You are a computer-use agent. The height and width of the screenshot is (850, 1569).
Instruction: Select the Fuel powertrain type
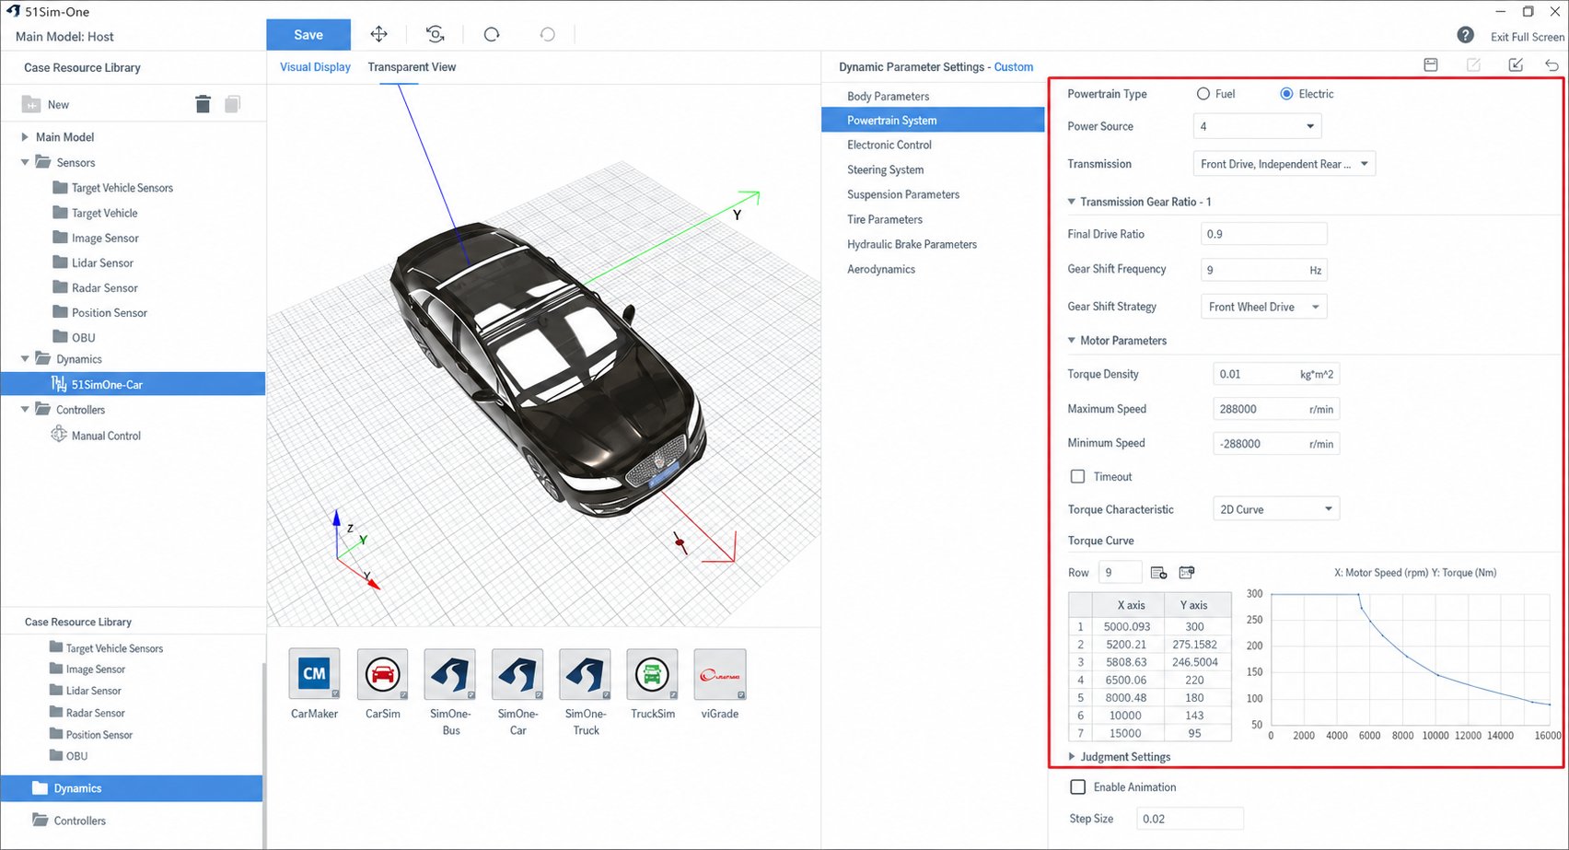click(x=1203, y=94)
